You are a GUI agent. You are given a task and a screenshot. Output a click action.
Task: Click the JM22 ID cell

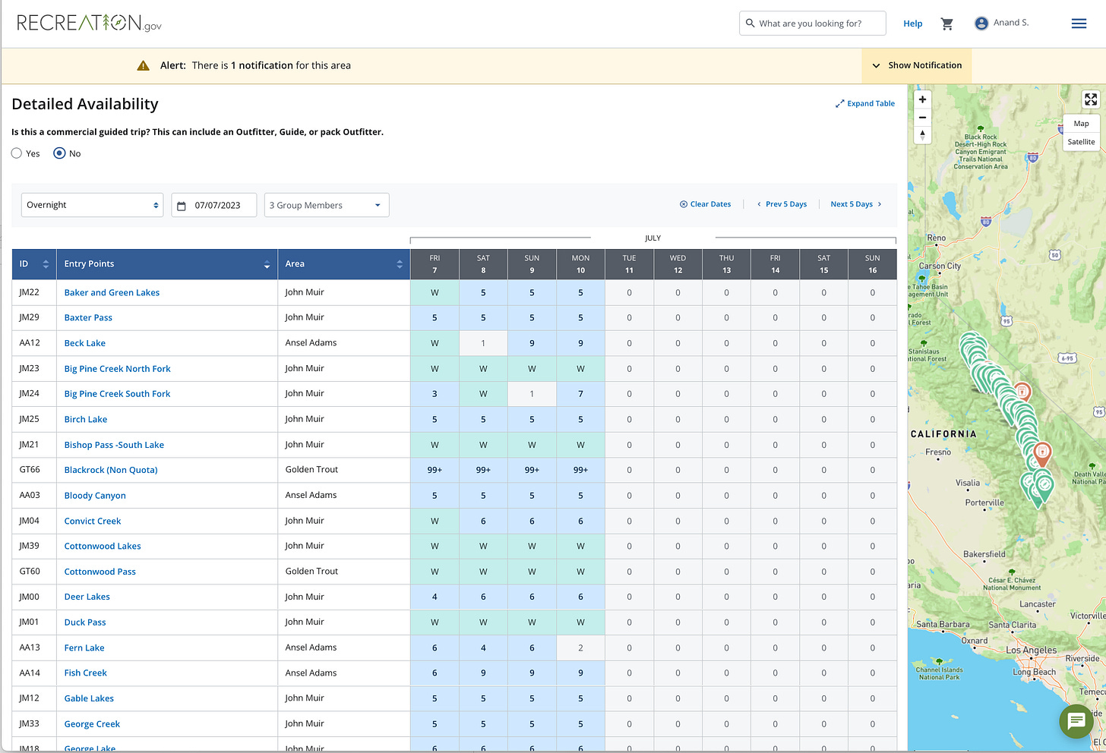click(33, 292)
